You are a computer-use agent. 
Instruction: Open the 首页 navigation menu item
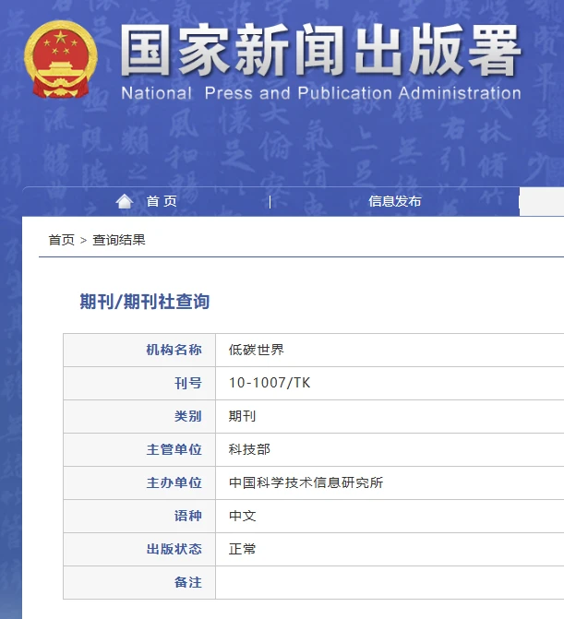point(162,201)
